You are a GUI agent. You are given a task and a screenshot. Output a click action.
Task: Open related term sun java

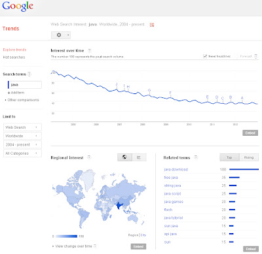(x=171, y=226)
